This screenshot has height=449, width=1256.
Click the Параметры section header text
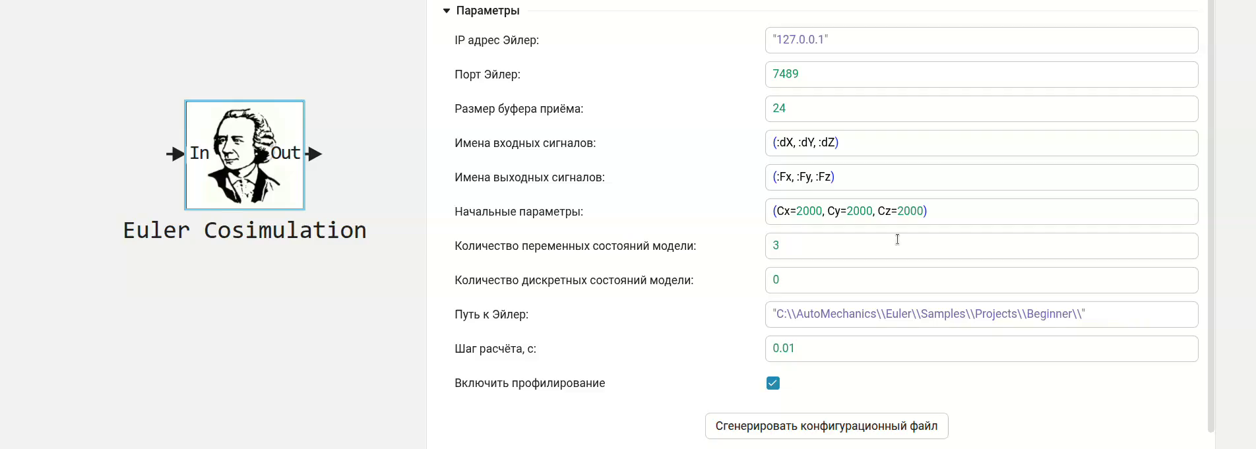(487, 11)
